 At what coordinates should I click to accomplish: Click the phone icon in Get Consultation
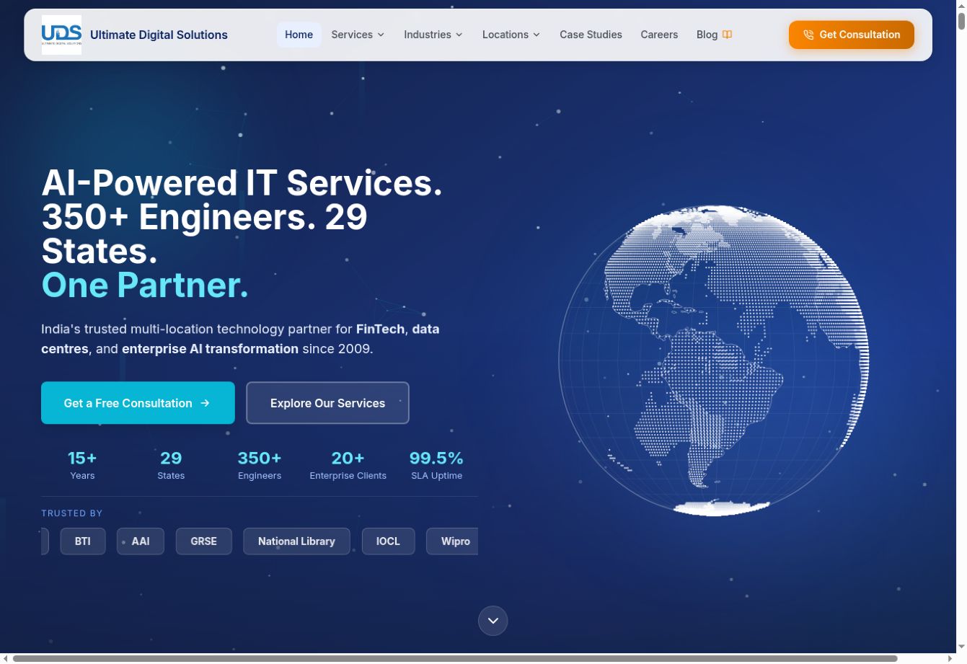(x=808, y=35)
